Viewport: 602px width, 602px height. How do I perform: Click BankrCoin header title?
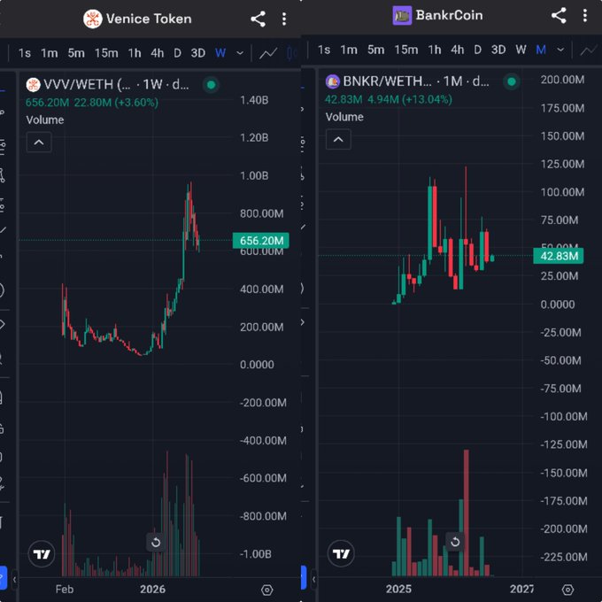tap(449, 15)
